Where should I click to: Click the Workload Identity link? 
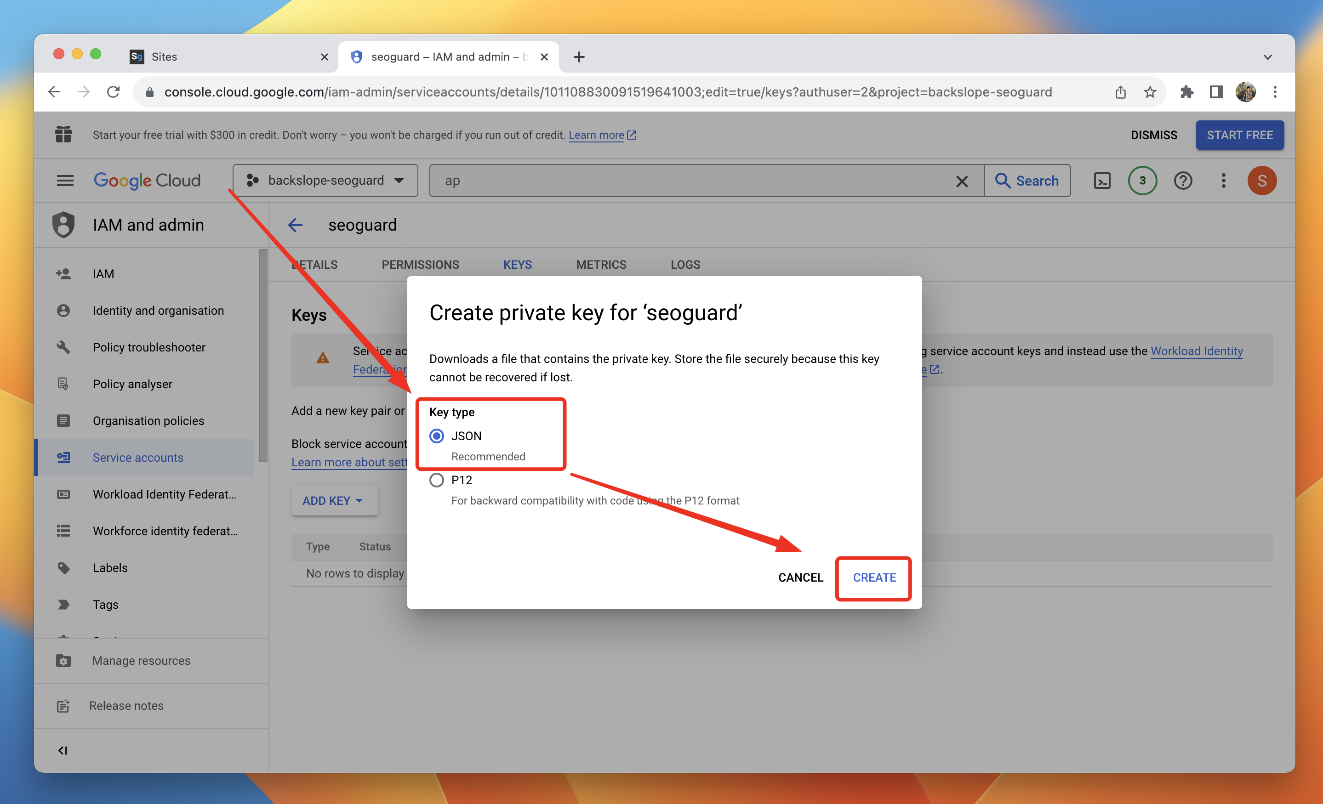(x=1196, y=351)
